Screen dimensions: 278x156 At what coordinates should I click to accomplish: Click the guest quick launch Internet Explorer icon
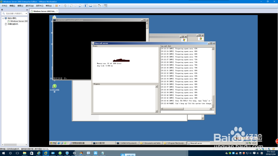click(x=58, y=143)
